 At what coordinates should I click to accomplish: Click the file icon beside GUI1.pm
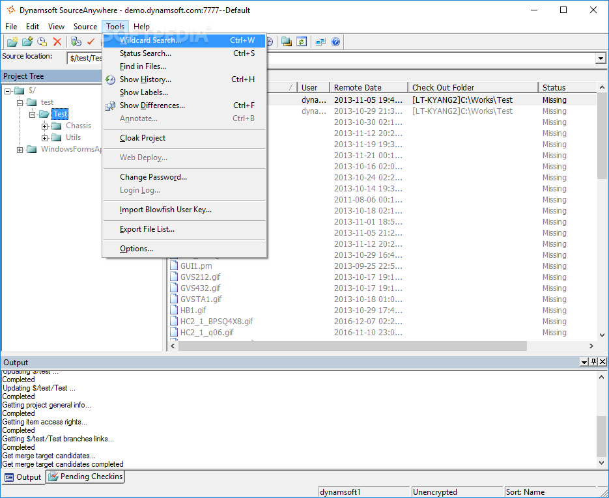pyautogui.click(x=174, y=266)
